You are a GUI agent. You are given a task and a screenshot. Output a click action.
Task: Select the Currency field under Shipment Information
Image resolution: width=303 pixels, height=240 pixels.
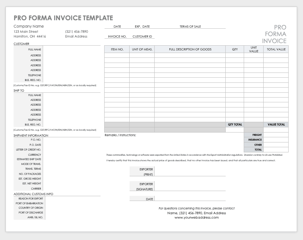tap(71, 155)
